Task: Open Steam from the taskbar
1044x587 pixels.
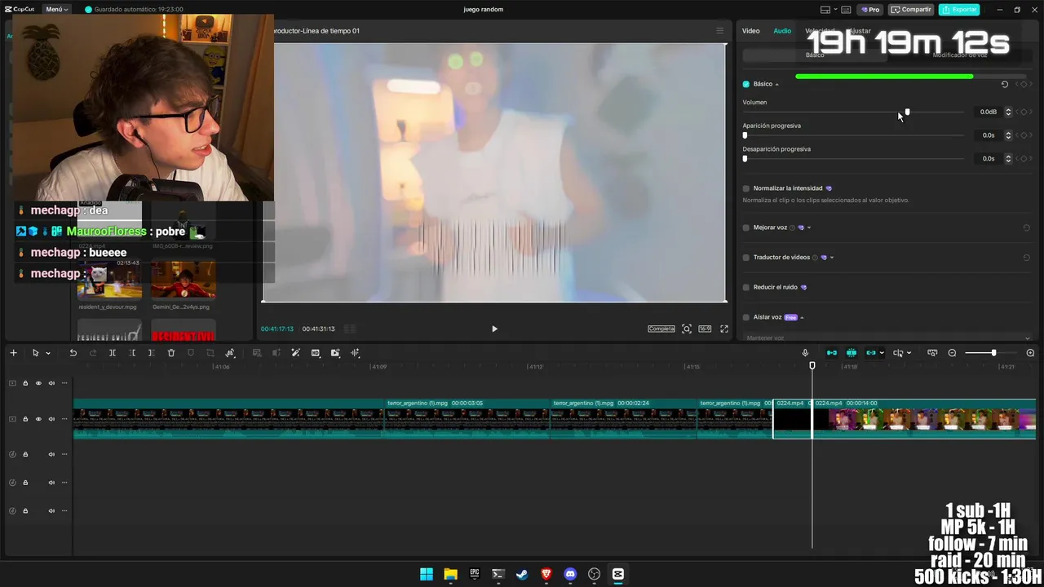Action: [522, 574]
